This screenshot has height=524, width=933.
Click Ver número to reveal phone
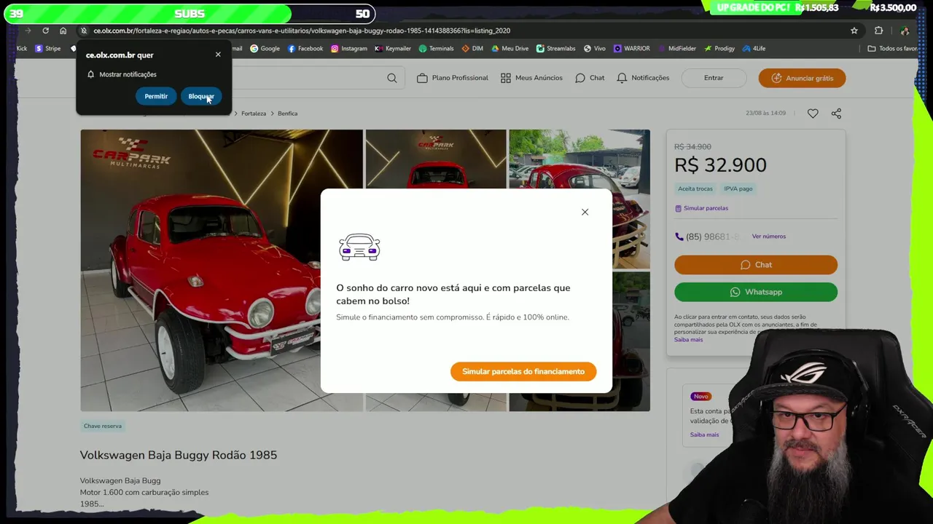pos(769,237)
